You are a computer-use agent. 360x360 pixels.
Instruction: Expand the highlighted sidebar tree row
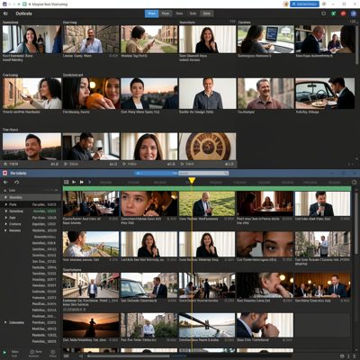tap(5, 197)
